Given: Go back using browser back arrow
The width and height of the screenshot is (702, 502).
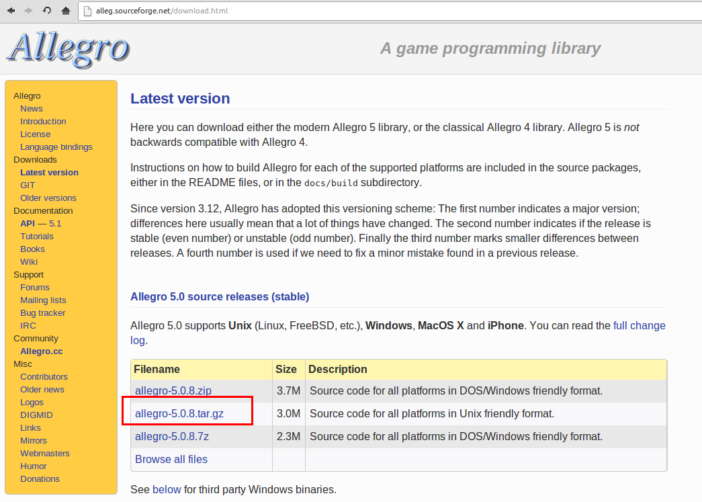Looking at the screenshot, I should 11,10.
